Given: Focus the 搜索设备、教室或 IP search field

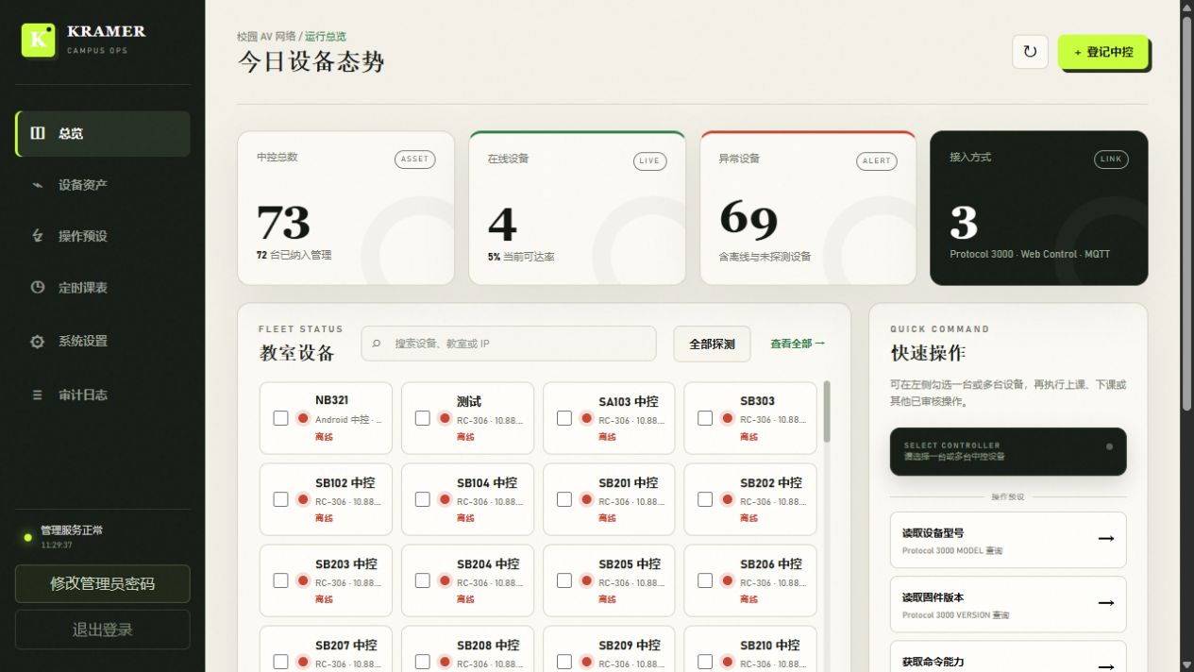Looking at the screenshot, I should click(509, 344).
